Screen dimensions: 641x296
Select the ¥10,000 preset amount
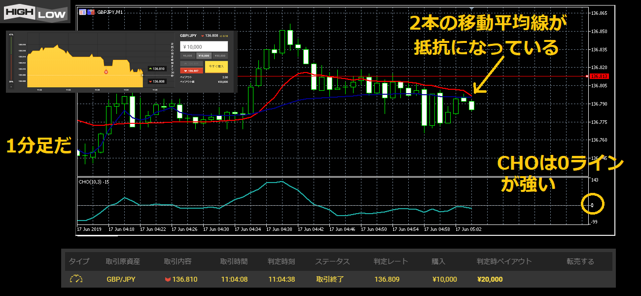(x=203, y=56)
